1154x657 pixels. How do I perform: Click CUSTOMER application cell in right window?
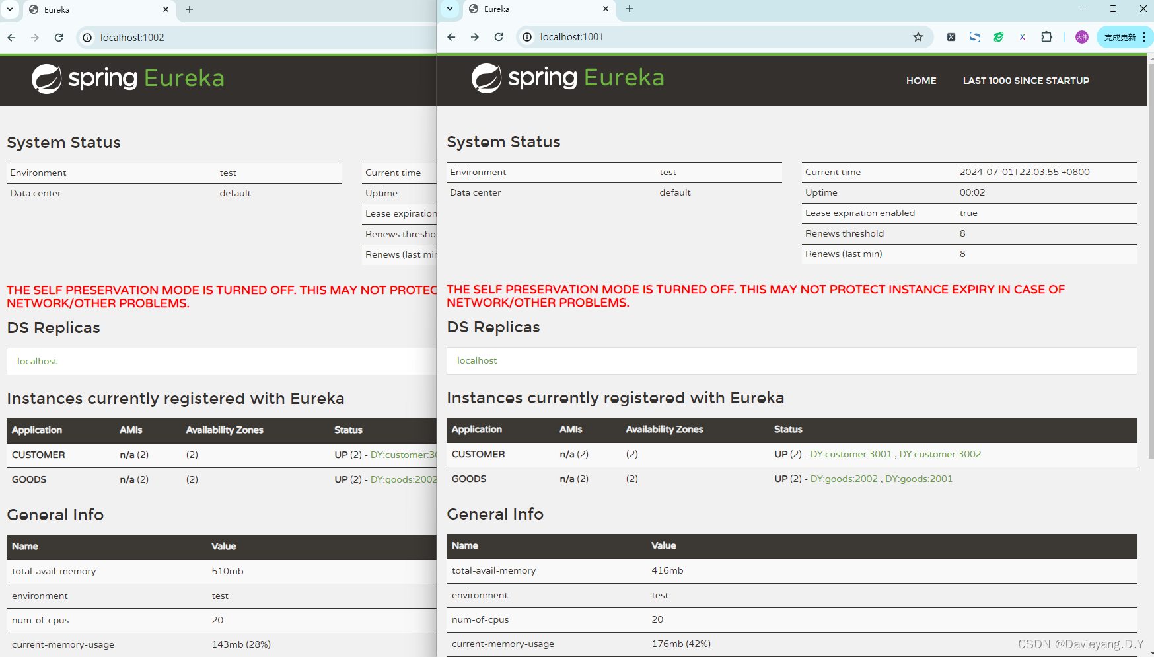[x=478, y=454]
